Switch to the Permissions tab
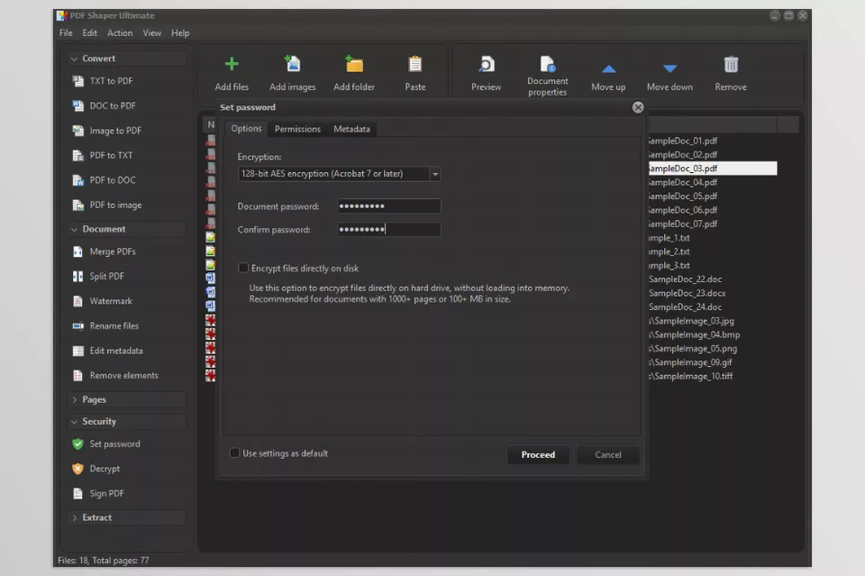Image resolution: width=865 pixels, height=576 pixels. point(297,128)
